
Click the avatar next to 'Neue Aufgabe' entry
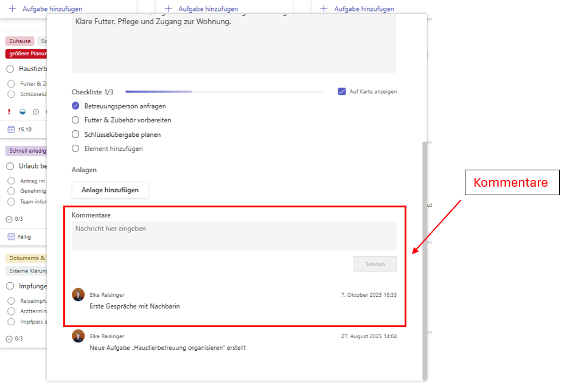(78, 336)
